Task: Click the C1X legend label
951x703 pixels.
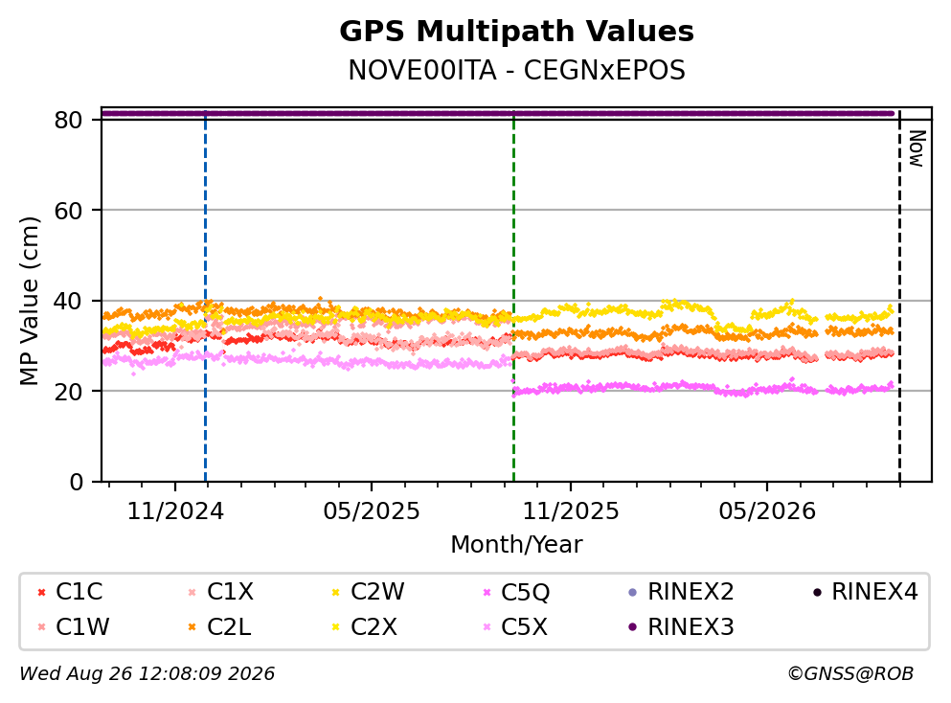Action: click(x=230, y=592)
